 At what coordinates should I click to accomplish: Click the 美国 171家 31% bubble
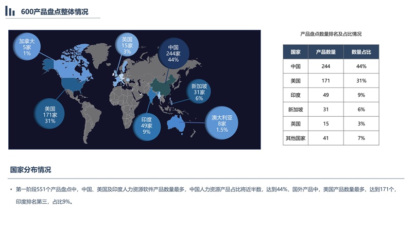pyautogui.click(x=49, y=115)
